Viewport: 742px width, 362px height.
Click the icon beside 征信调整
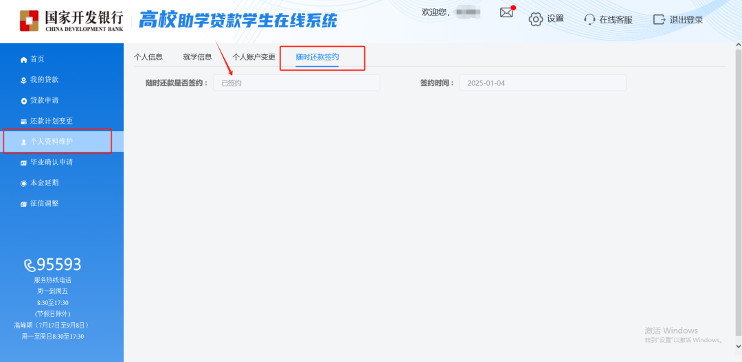click(x=23, y=204)
